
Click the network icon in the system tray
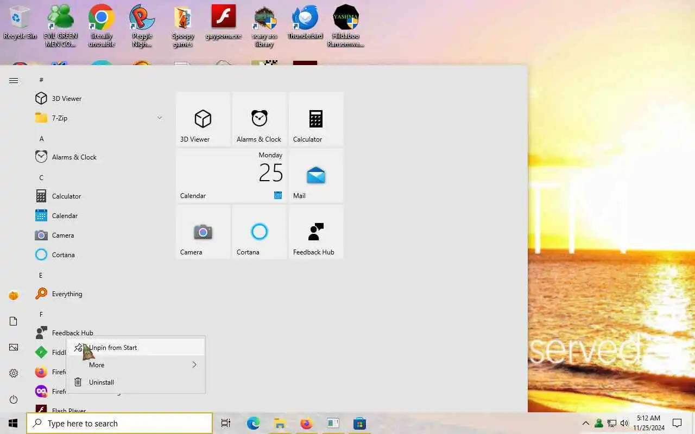coord(611,423)
